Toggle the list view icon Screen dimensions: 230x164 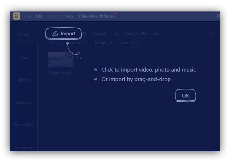click(212, 33)
